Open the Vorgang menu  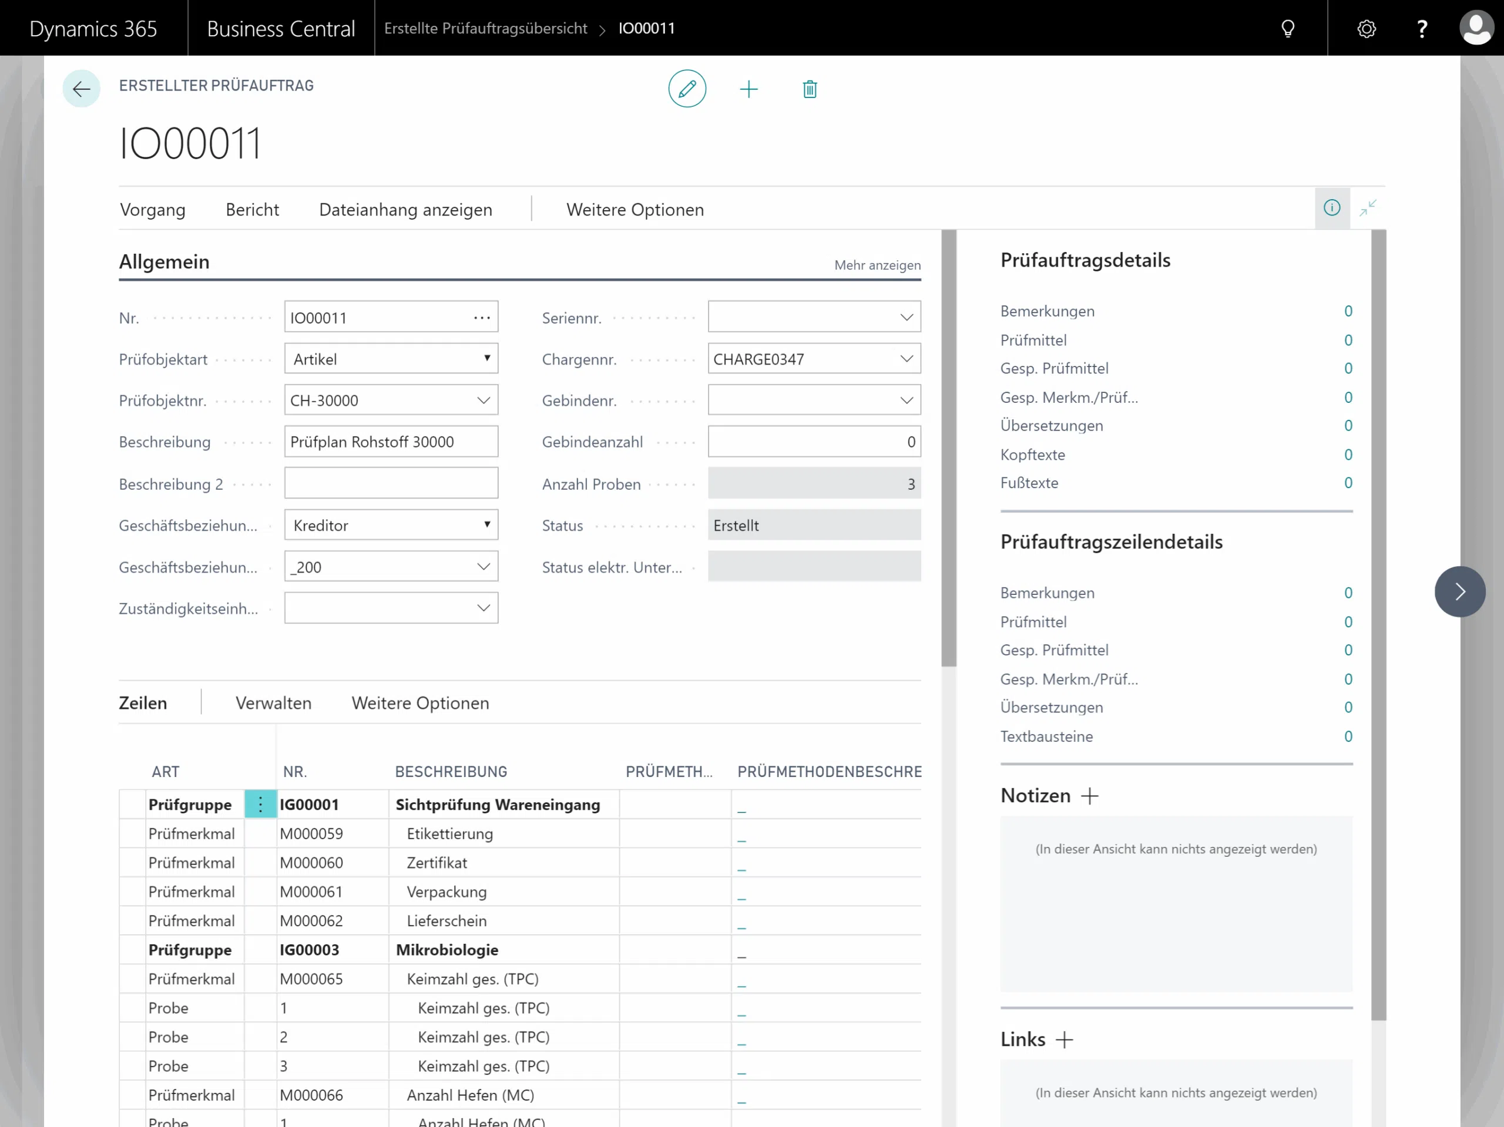pos(152,209)
